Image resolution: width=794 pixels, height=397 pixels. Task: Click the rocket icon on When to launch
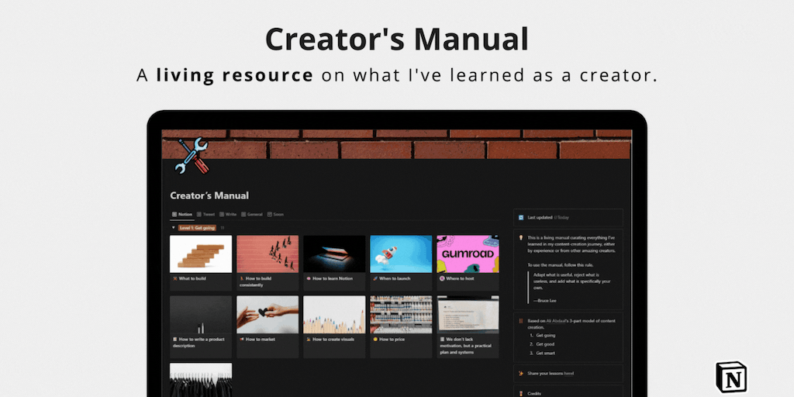click(x=375, y=278)
